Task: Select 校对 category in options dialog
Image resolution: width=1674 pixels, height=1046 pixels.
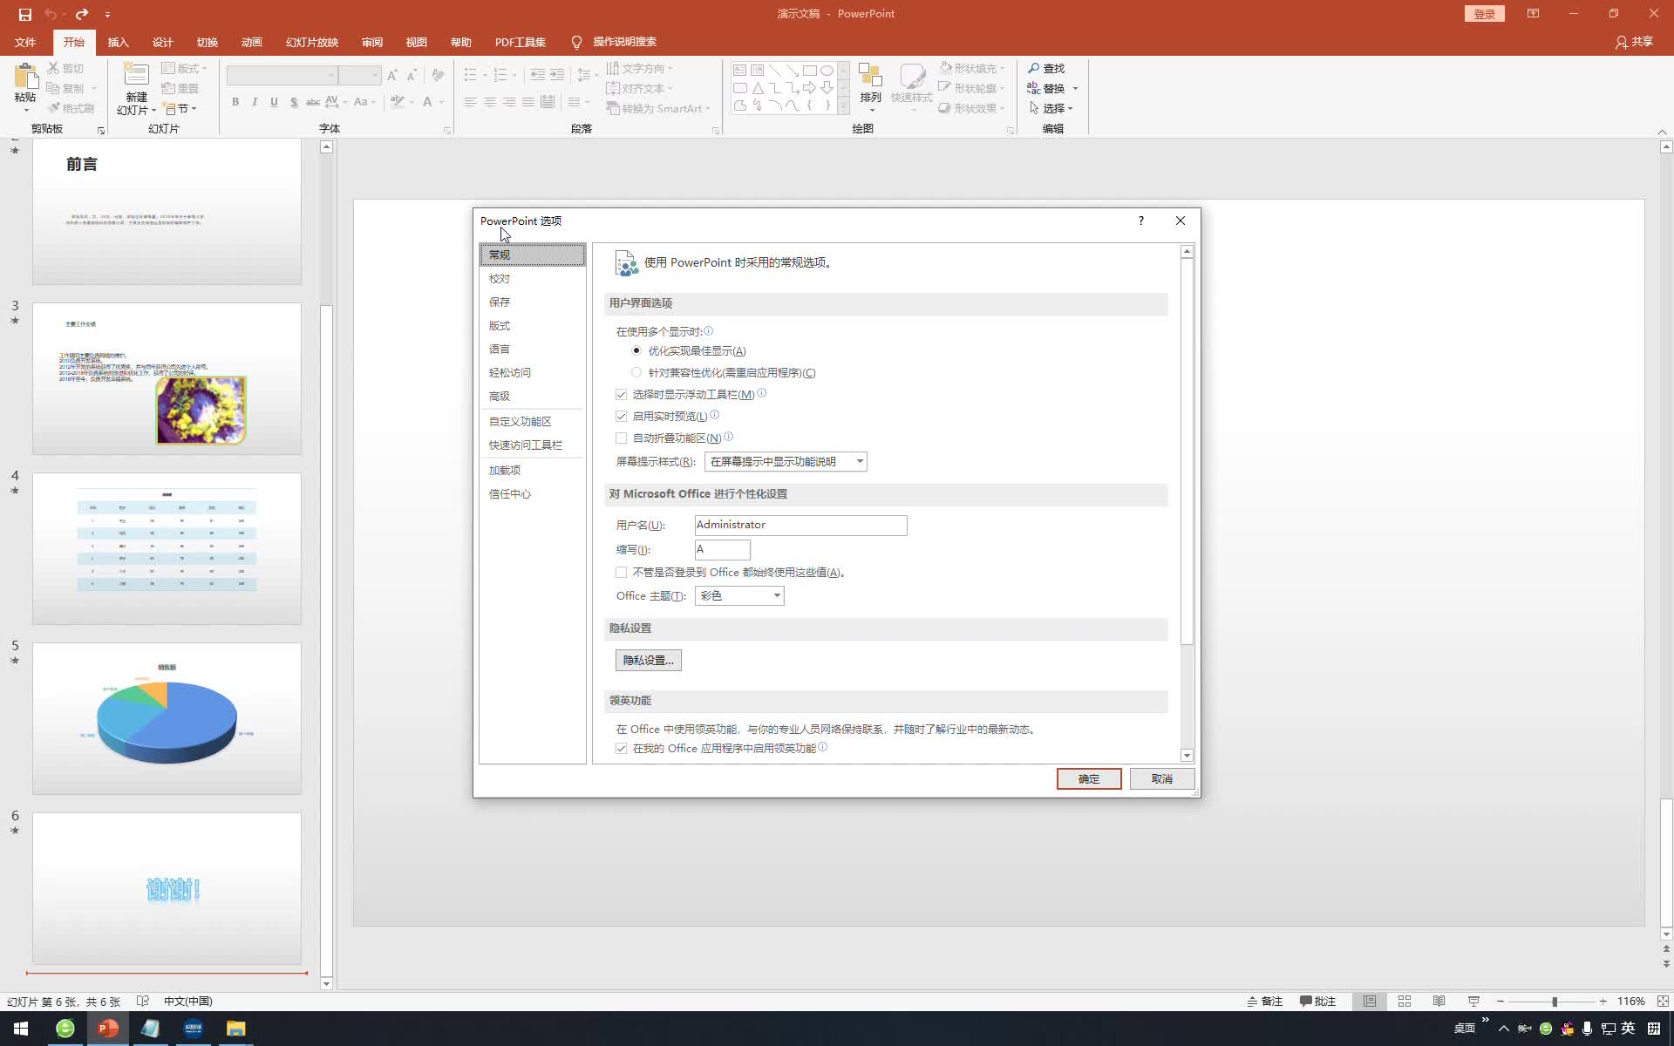Action: click(532, 279)
